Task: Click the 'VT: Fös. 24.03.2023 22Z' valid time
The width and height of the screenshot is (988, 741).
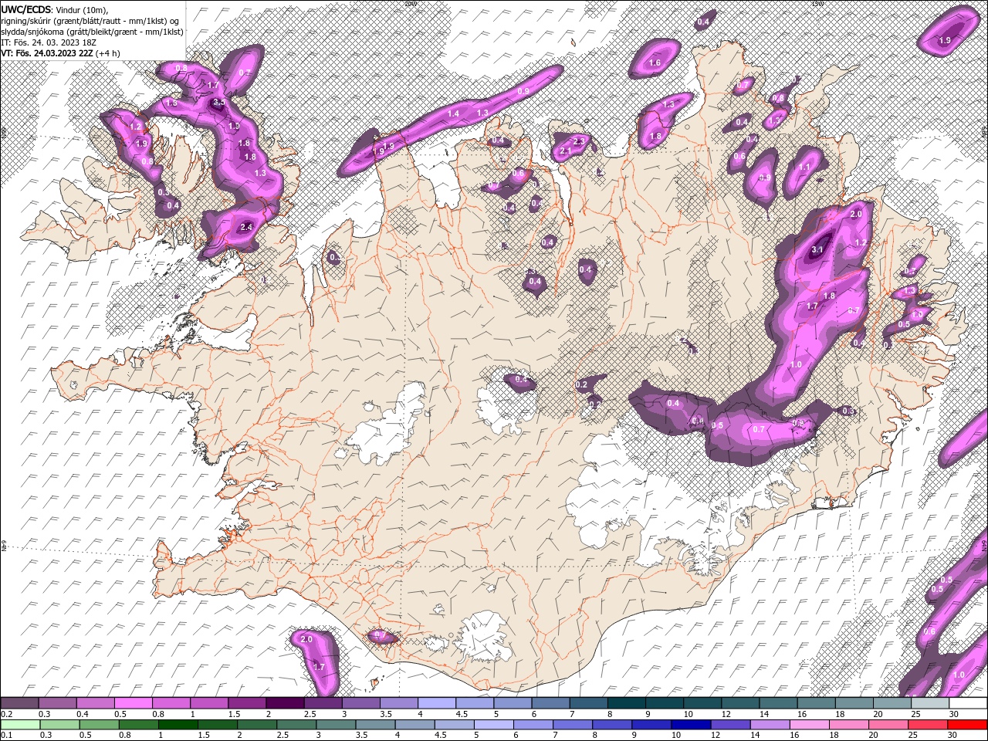Action: click(x=46, y=53)
